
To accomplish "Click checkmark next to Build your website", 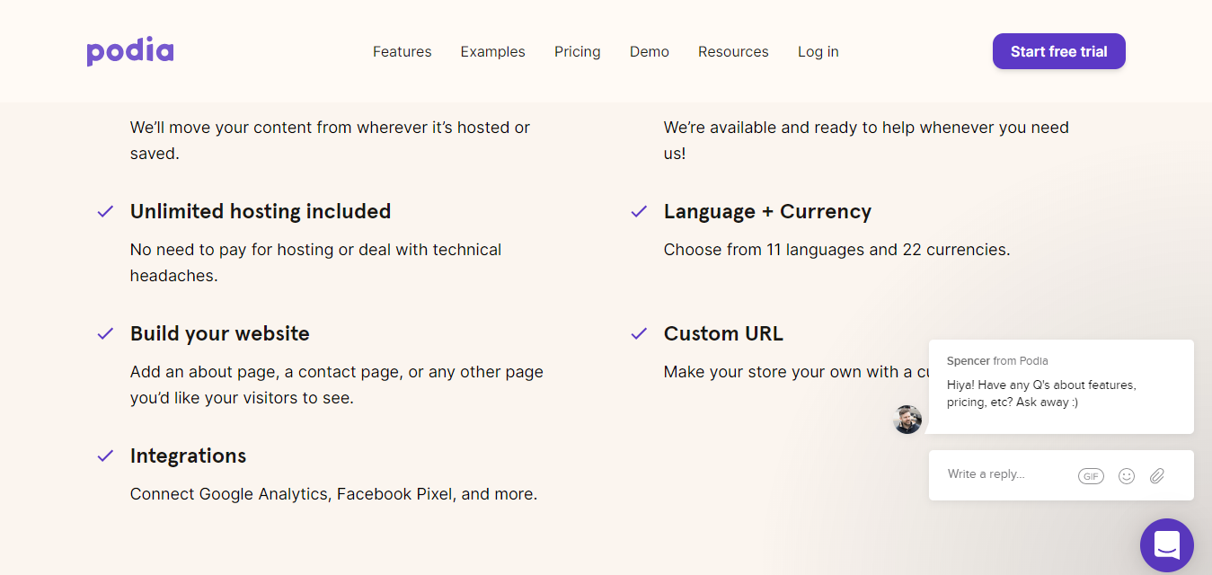I will tap(106, 334).
